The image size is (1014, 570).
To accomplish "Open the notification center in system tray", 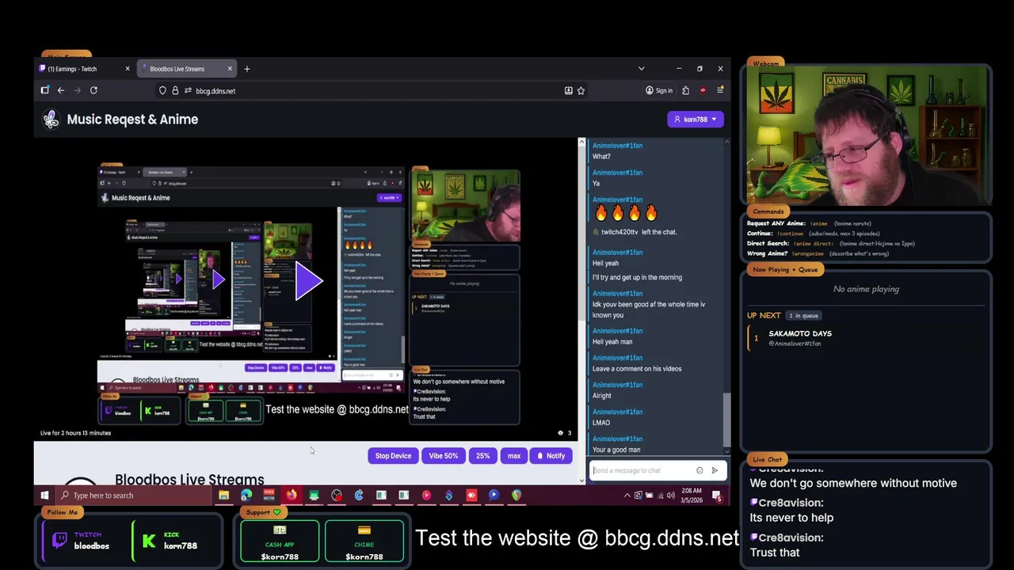I will 716,496.
